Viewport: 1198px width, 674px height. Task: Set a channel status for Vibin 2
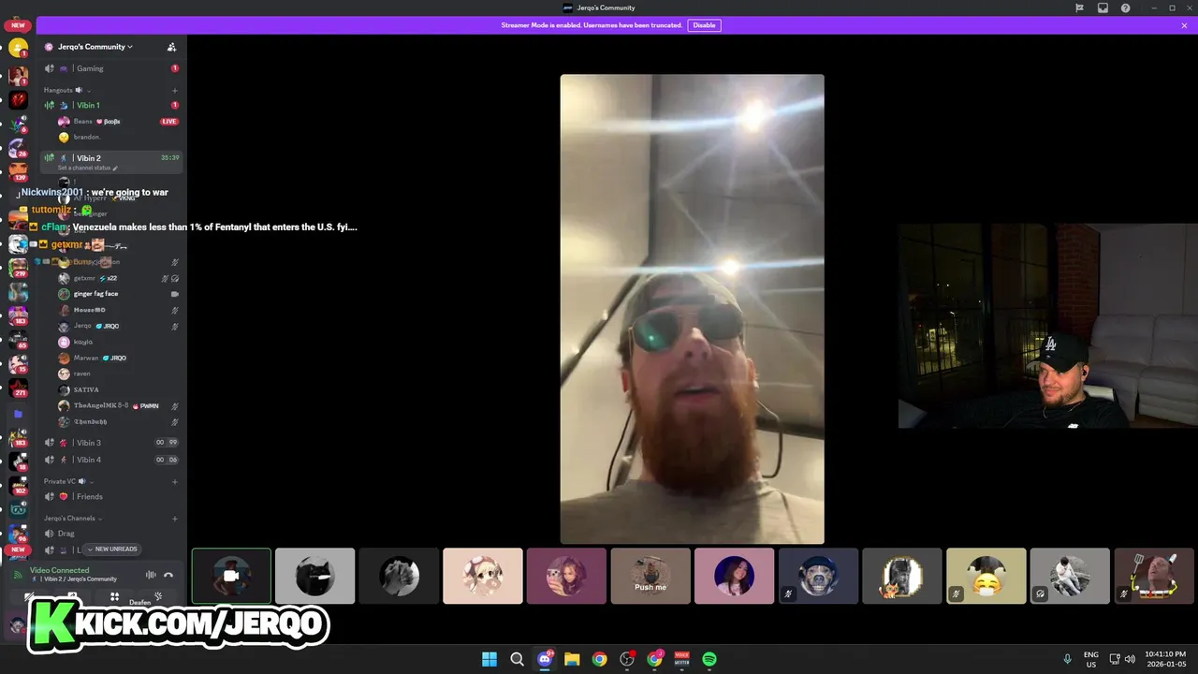88,168
